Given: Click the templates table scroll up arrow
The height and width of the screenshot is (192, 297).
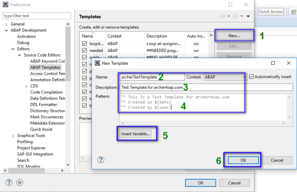Looking at the screenshot, I should (x=211, y=35).
